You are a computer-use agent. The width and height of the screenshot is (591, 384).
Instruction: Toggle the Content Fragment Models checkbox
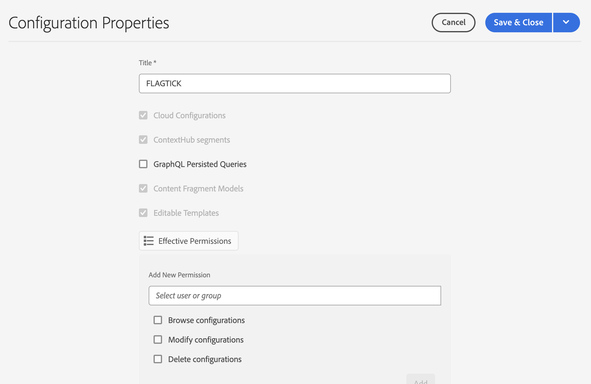143,189
